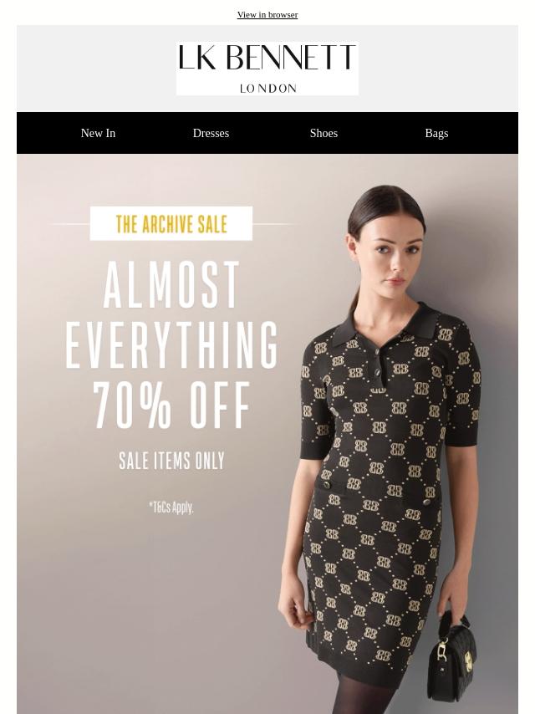Click the SALE ITEMS ONLY caption
Image resolution: width=535 pixels, height=714 pixels.
coord(171,461)
